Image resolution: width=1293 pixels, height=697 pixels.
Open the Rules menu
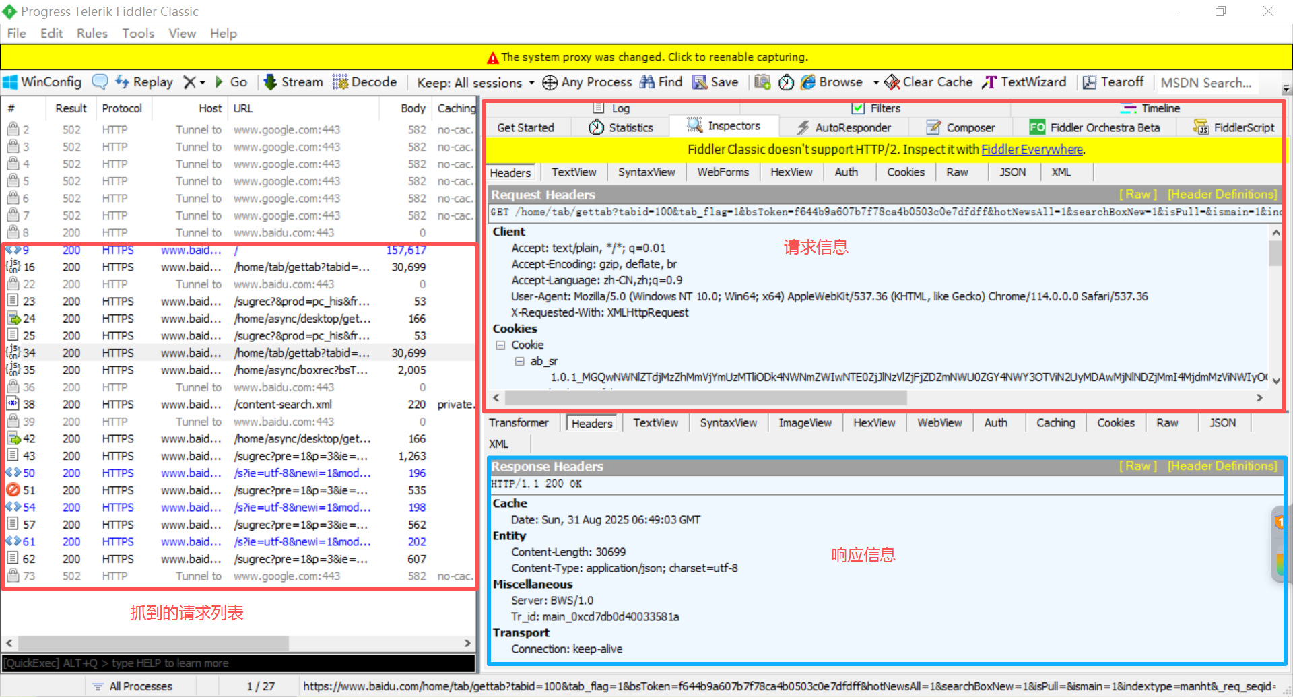pos(92,34)
